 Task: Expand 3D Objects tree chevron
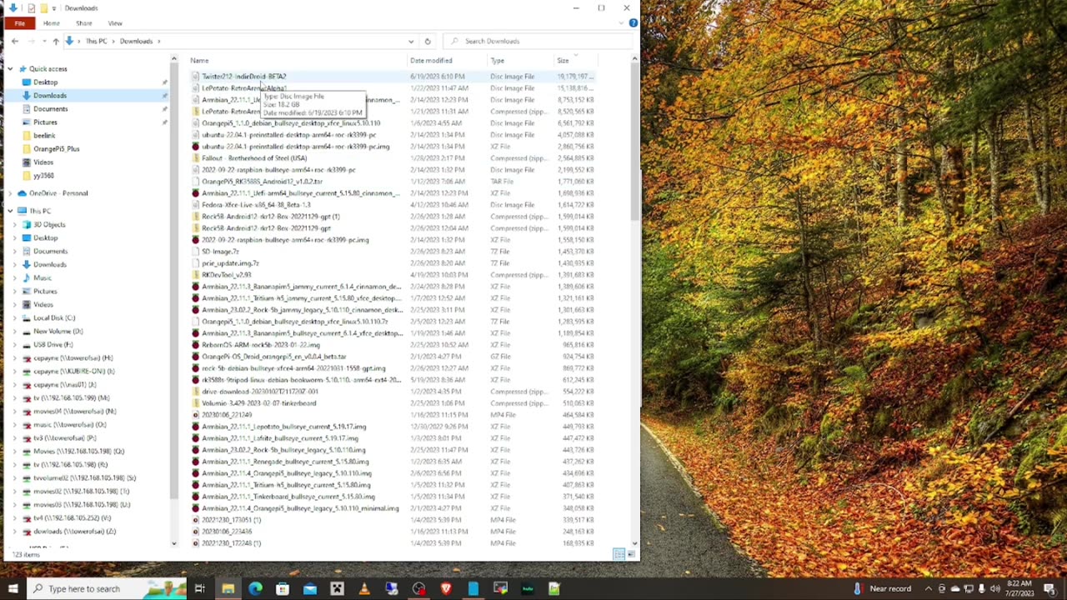(15, 224)
